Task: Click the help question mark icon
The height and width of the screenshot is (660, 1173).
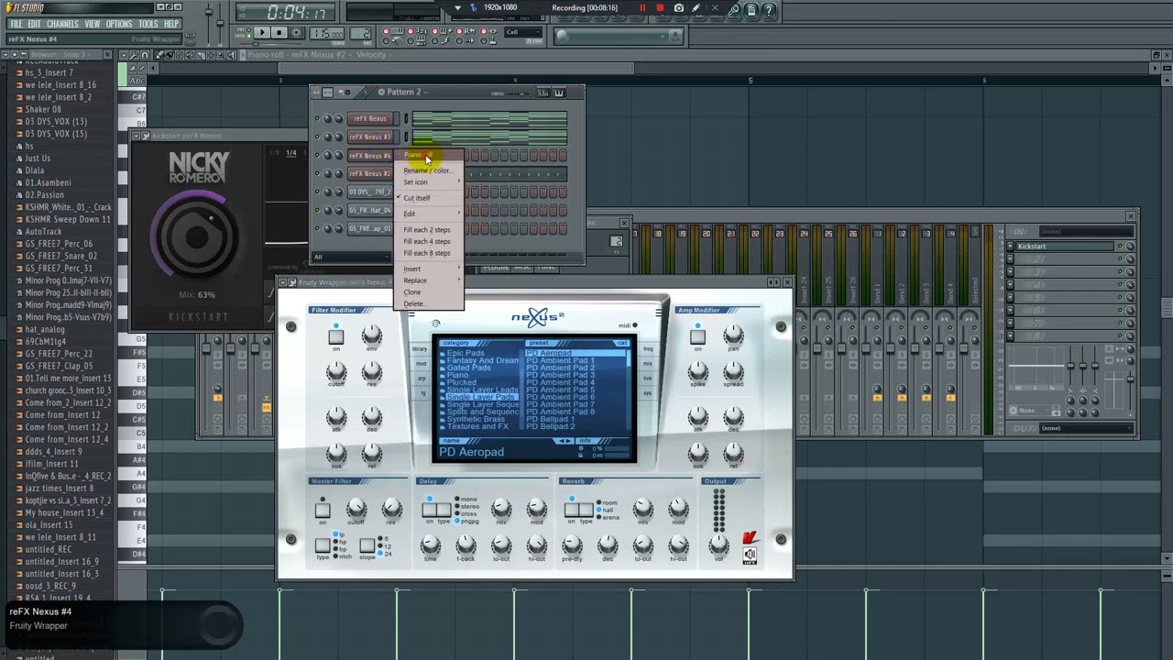Action: pos(769,10)
